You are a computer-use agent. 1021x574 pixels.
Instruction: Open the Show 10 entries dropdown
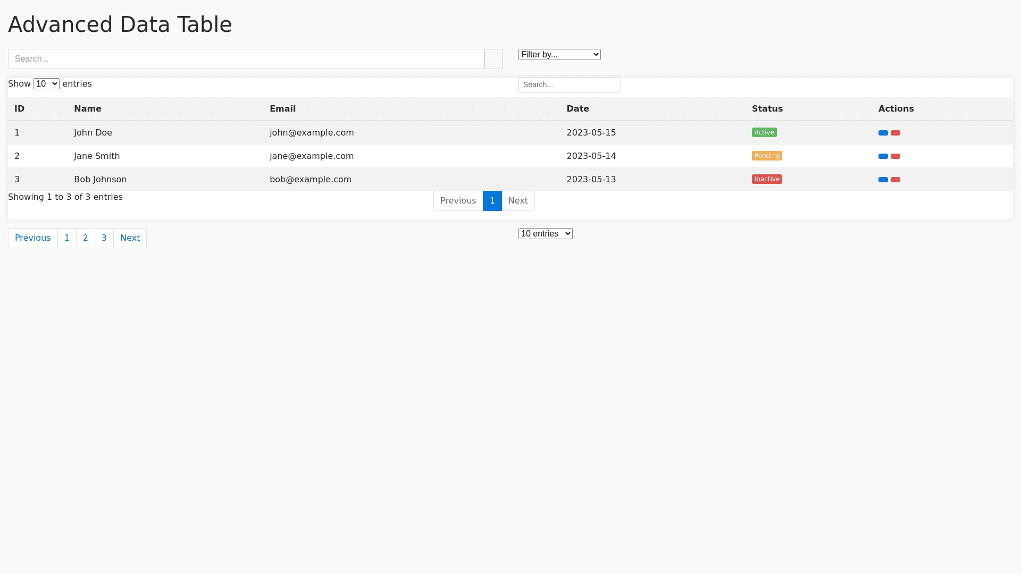pyautogui.click(x=46, y=84)
